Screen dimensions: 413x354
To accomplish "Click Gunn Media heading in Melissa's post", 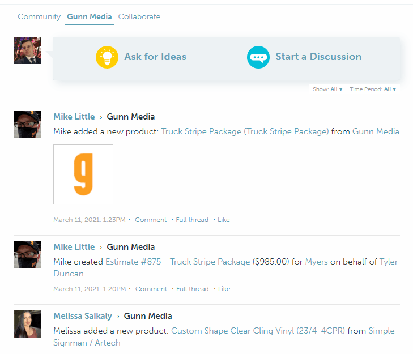I will tap(148, 316).
